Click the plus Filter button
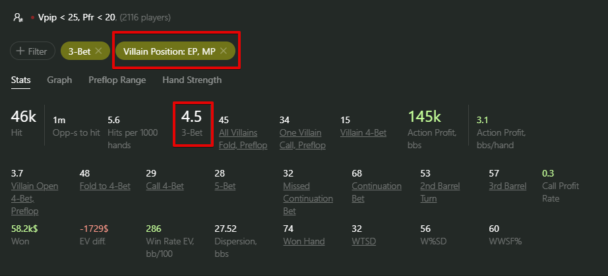 pos(32,51)
